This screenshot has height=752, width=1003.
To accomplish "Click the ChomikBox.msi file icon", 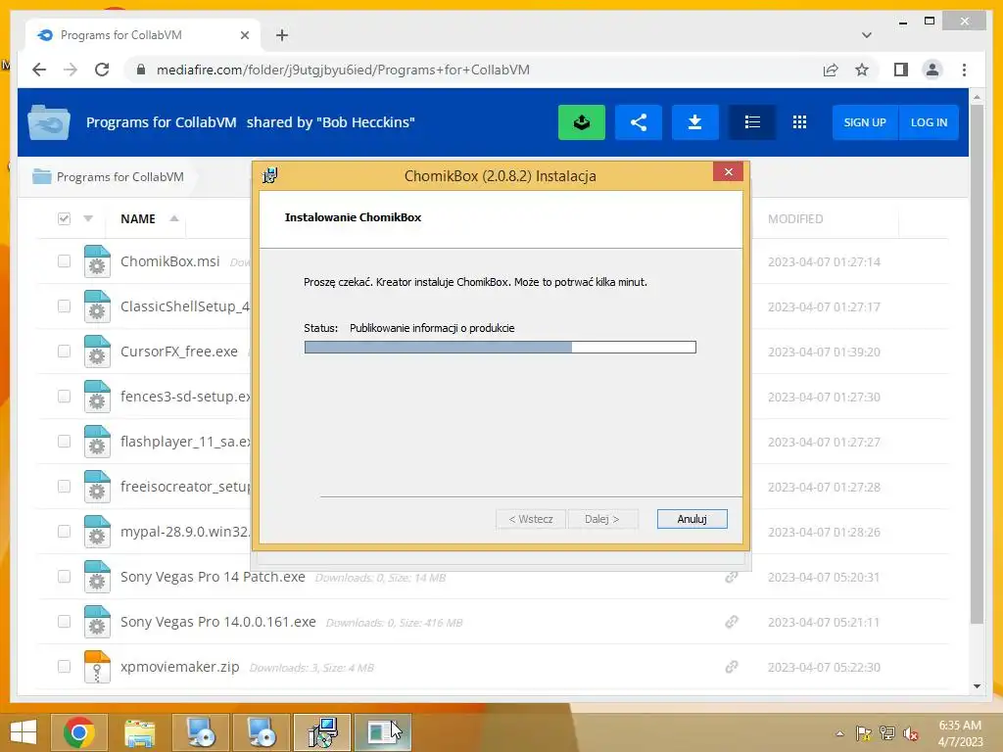I will 97,260.
